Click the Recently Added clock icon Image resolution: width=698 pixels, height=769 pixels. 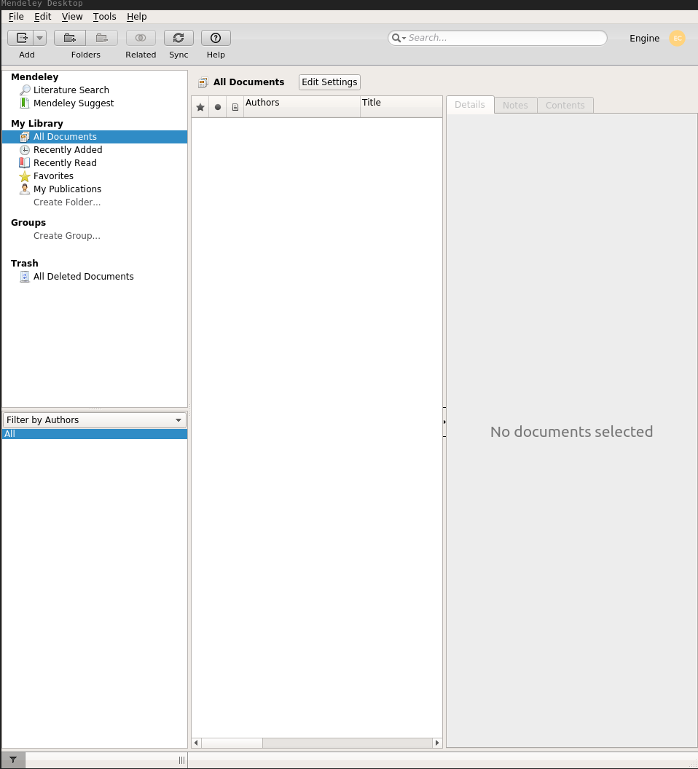(25, 149)
